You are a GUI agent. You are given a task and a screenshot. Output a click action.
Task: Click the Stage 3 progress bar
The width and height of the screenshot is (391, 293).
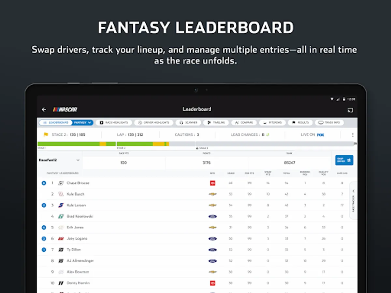coord(274,144)
